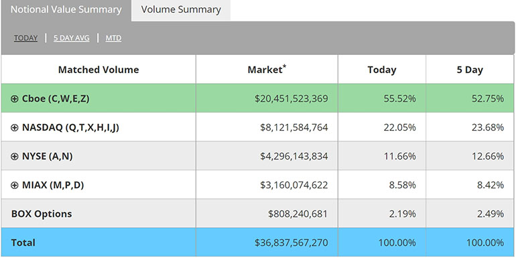Click the Today column header
Image resolution: width=516 pixels, height=258 pixels.
[382, 70]
